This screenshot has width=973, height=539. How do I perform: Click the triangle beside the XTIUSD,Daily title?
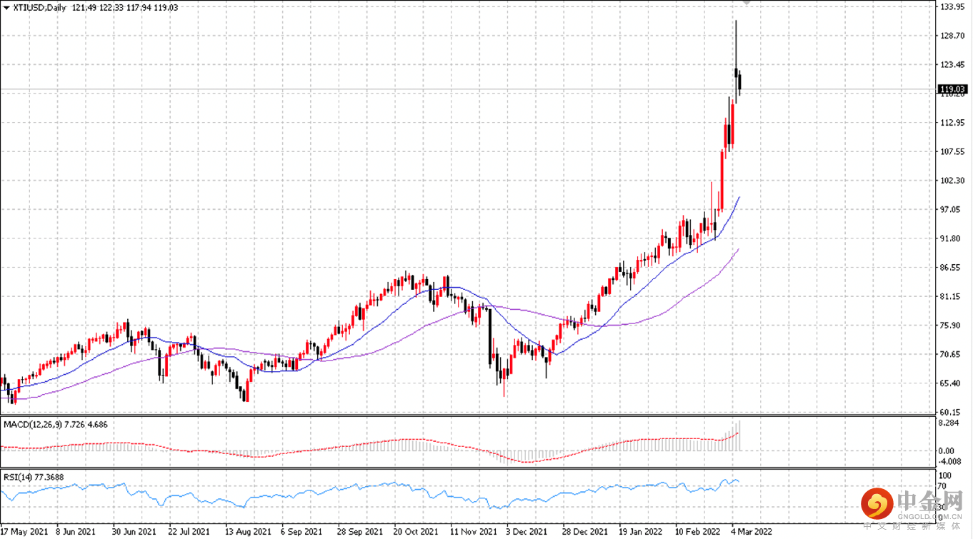[6, 7]
